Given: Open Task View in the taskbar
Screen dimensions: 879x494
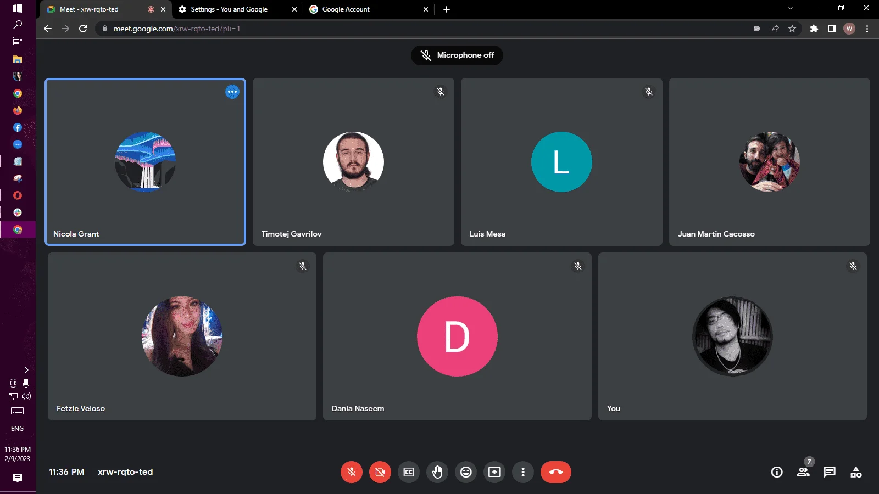Looking at the screenshot, I should pos(18,41).
